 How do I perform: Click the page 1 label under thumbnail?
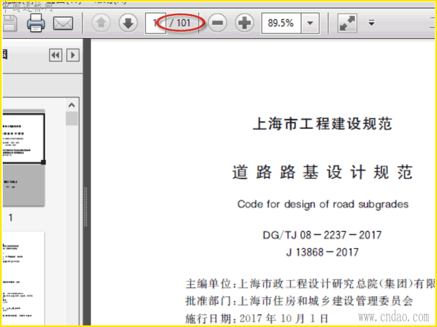pyautogui.click(x=10, y=217)
